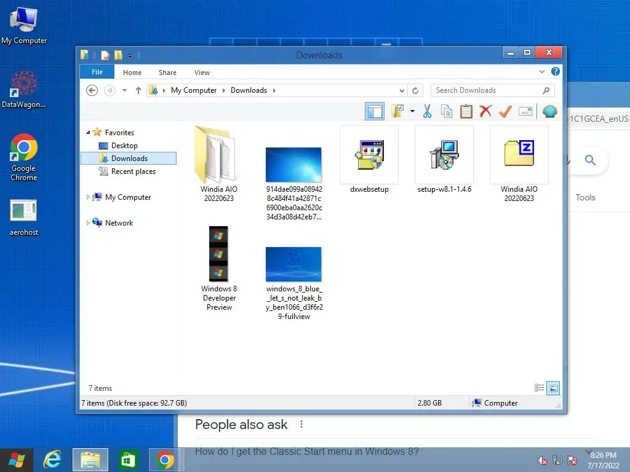Open the Store icon on taskbar
Image resolution: width=630 pixels, height=472 pixels.
pos(128,460)
